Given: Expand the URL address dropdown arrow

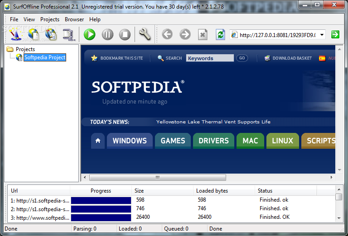Looking at the screenshot, I should click(322, 35).
